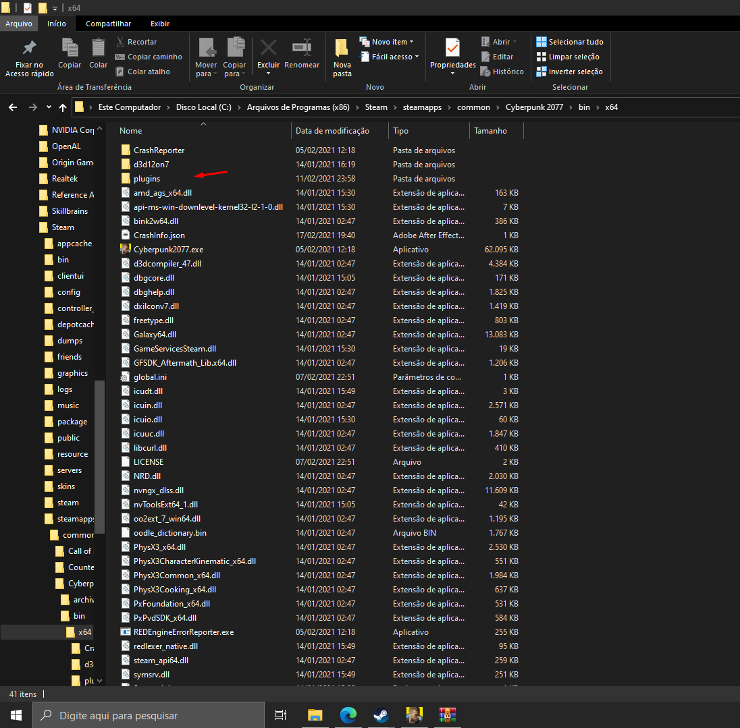Open the Mover para command
Screen dimensions: 740x728
[x=206, y=57]
